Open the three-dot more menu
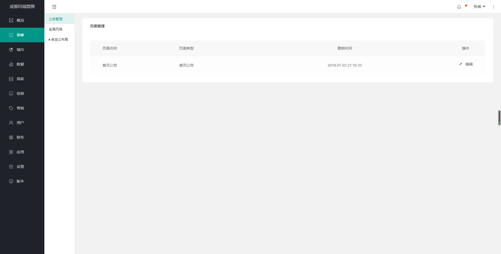The image size is (501, 254). coord(493,7)
